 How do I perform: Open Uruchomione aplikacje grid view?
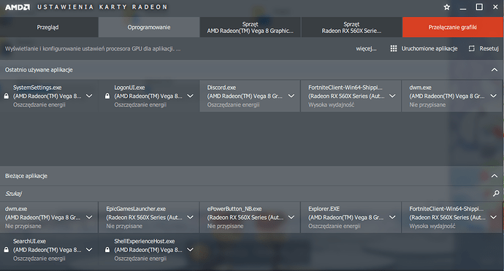pos(394,48)
